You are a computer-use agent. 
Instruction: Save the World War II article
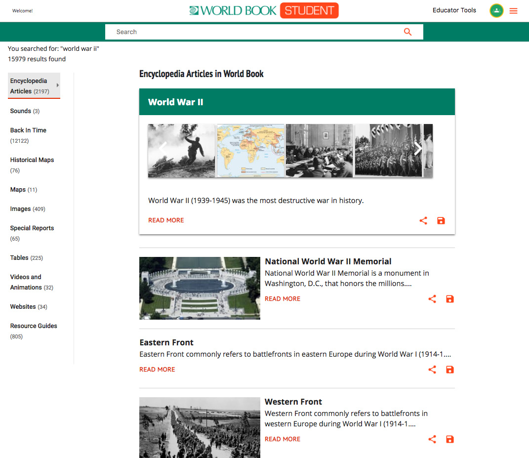coord(441,220)
